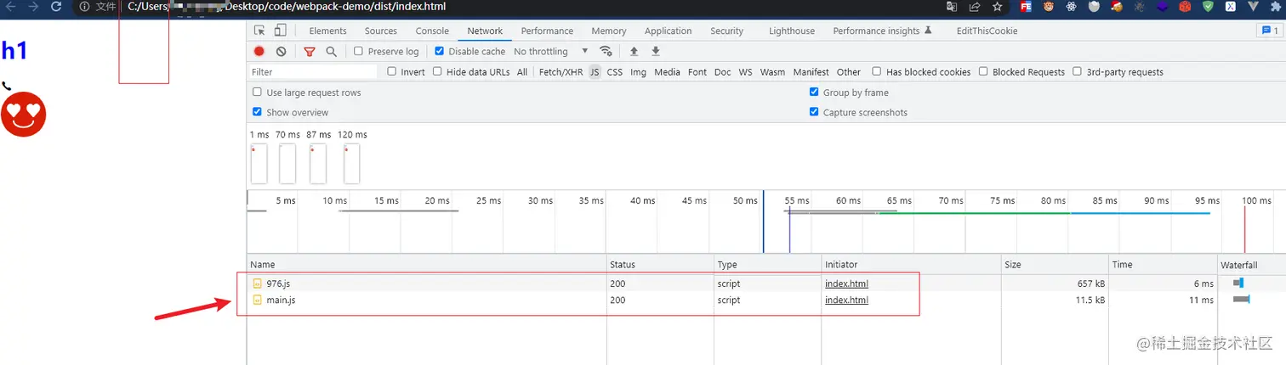The image size is (1286, 365).
Task: Open the Lighthouse tab
Action: pyautogui.click(x=792, y=31)
